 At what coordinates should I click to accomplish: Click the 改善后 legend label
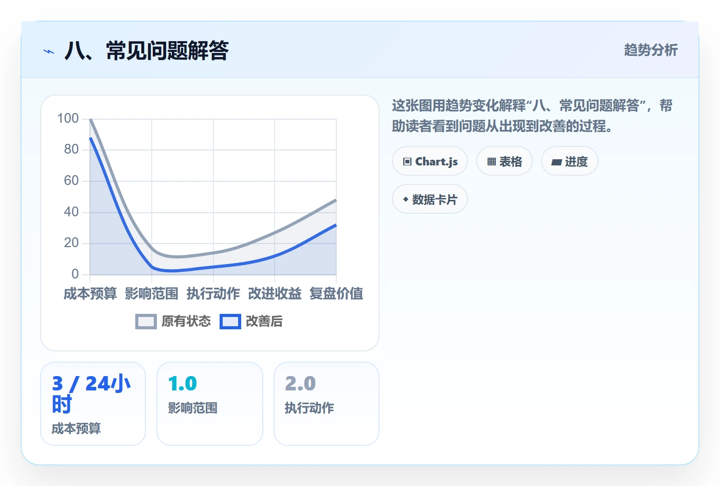point(264,322)
